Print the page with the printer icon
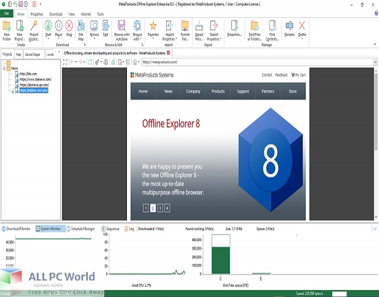The image size is (379, 297). pyautogui.click(x=105, y=62)
